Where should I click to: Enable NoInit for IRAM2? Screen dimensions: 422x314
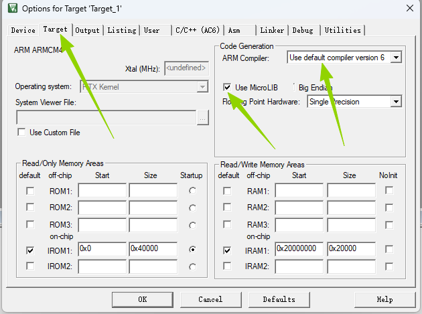click(x=389, y=266)
